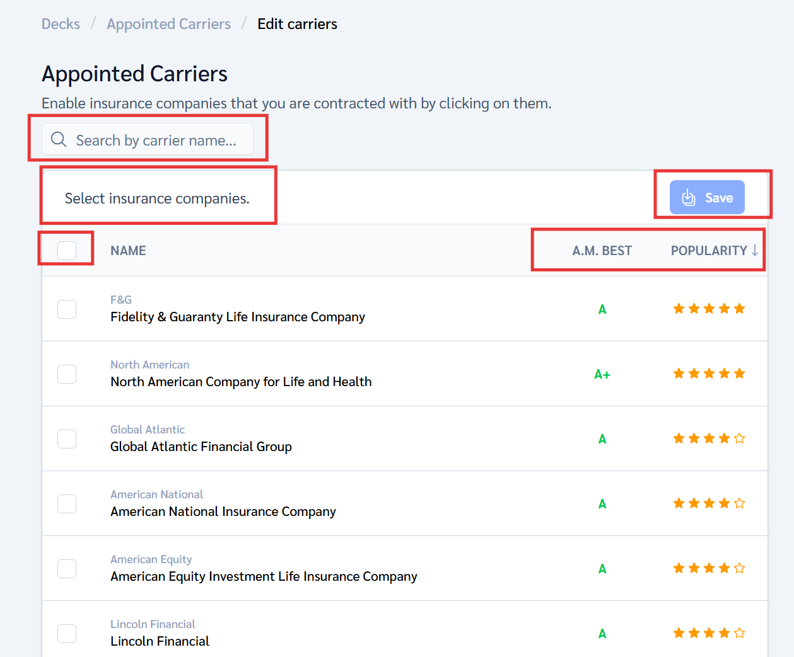Screen dimensions: 794x657
Task: Toggle the select-all carriers checkbox
Action: (67, 250)
